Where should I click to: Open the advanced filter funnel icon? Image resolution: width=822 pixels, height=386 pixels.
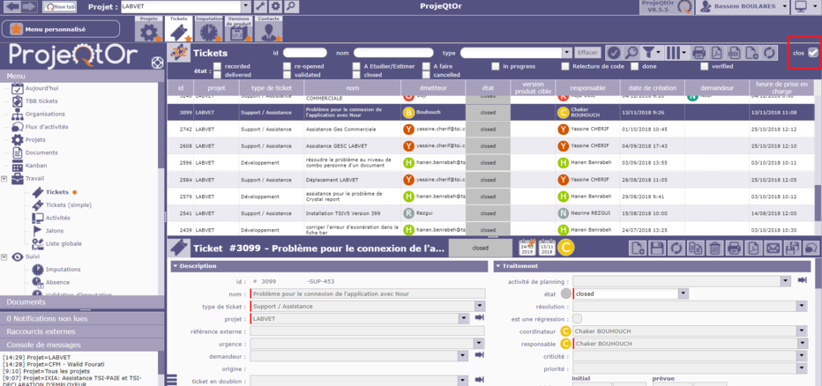point(652,53)
